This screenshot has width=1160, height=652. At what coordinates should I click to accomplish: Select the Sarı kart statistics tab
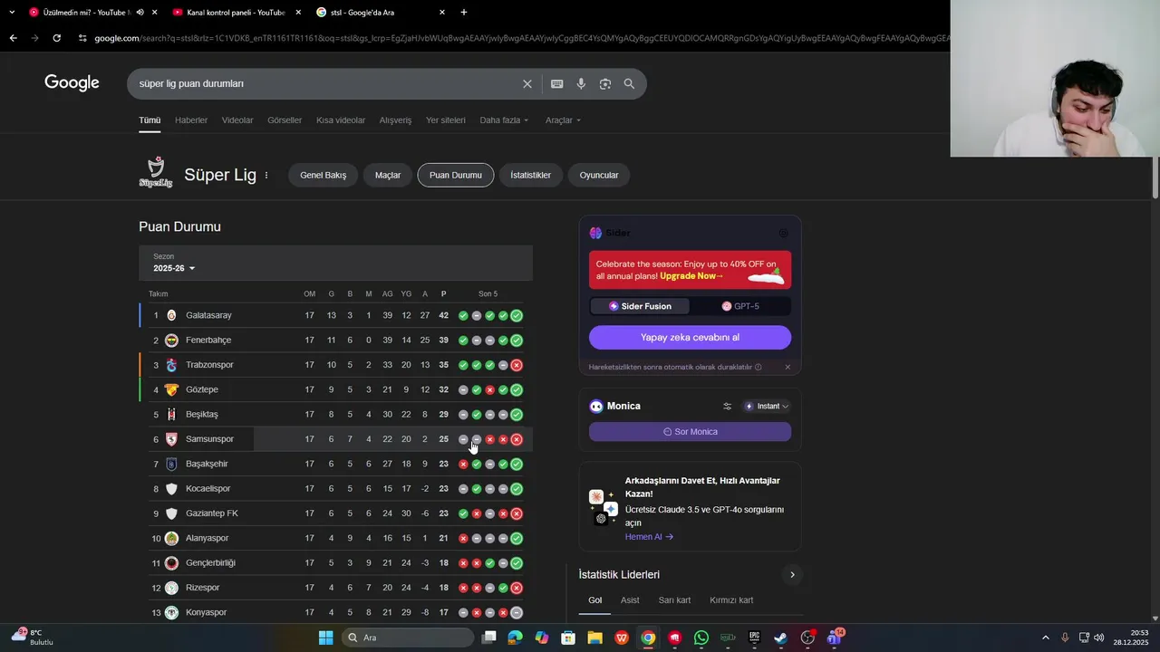click(x=674, y=600)
